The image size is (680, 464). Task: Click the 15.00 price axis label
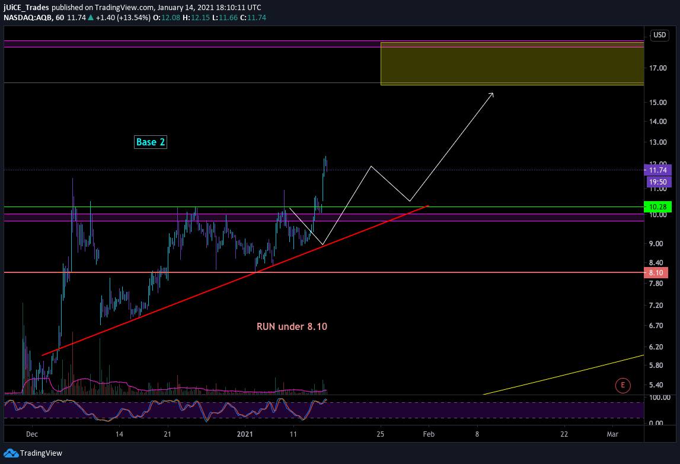658,103
